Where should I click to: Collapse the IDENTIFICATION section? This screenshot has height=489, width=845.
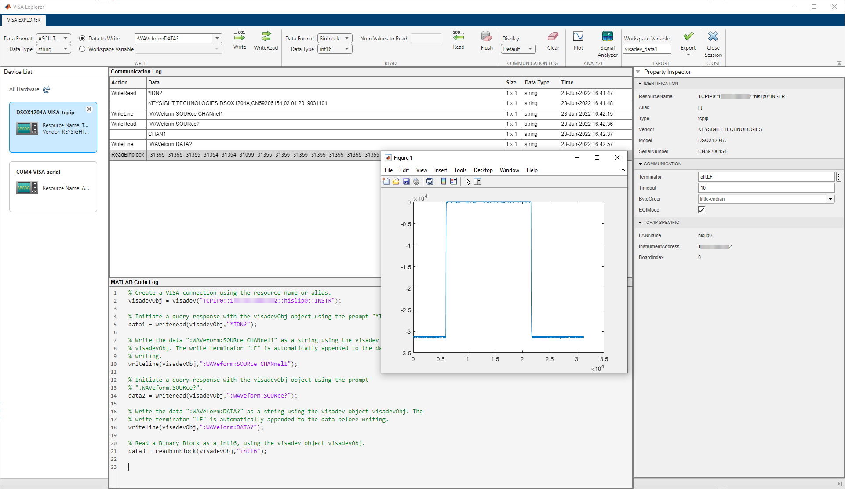pos(640,84)
